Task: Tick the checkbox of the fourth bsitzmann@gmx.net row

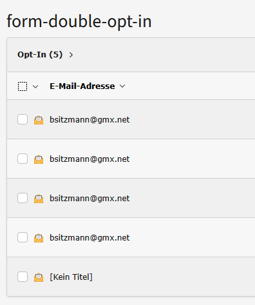Action: click(x=23, y=237)
